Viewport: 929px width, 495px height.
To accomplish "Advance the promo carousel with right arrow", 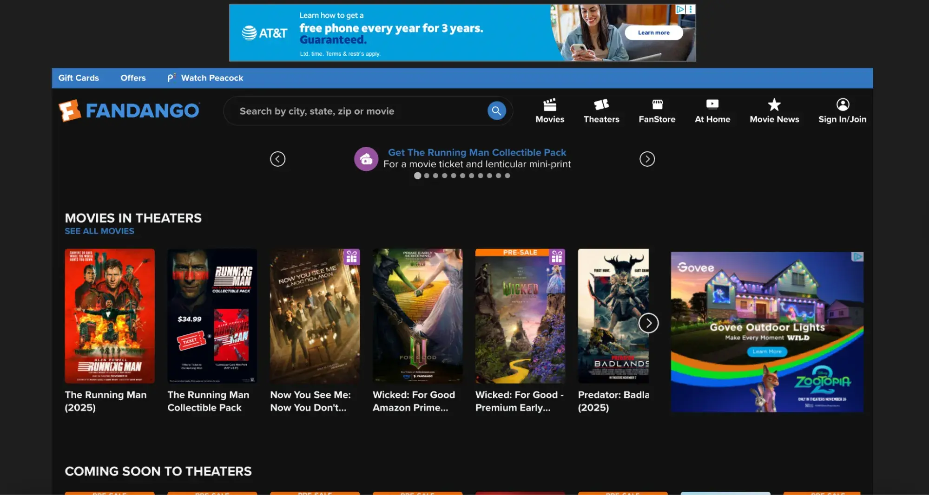I will (x=646, y=159).
